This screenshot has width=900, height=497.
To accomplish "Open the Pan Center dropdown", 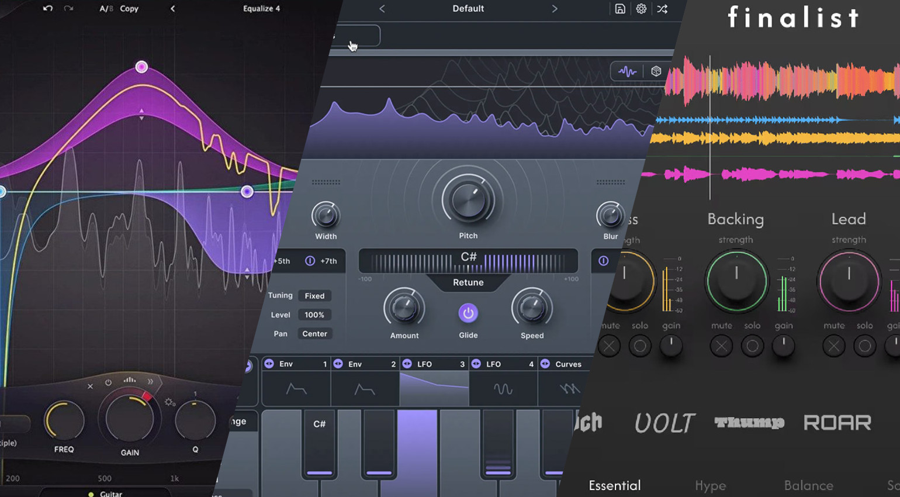I will 314,333.
